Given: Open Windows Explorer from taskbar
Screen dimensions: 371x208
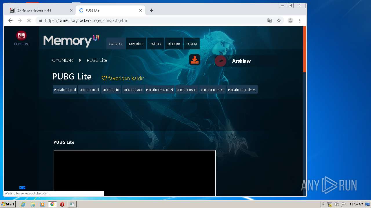Looking at the screenshot, I should tap(33, 204).
